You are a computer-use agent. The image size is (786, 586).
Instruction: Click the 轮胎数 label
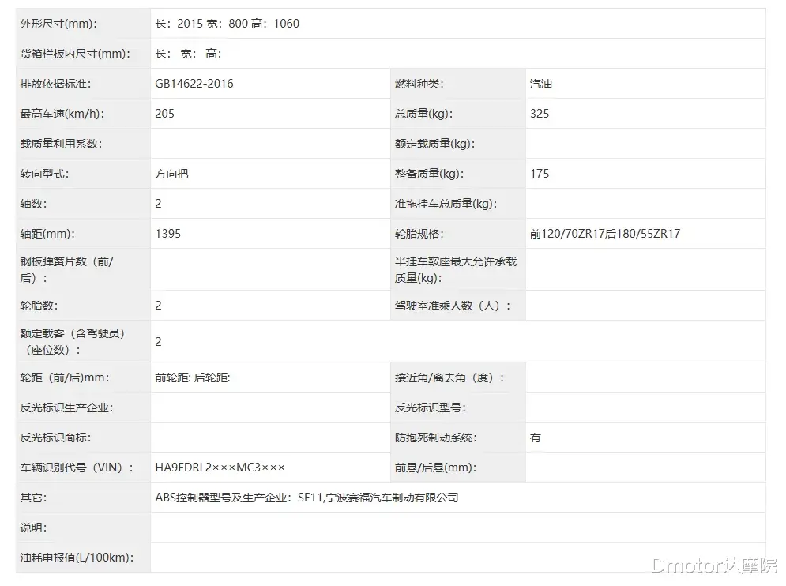(x=39, y=306)
